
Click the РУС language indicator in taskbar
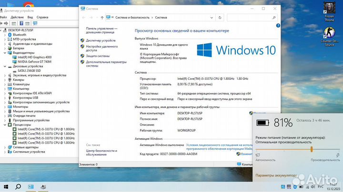click(321, 187)
